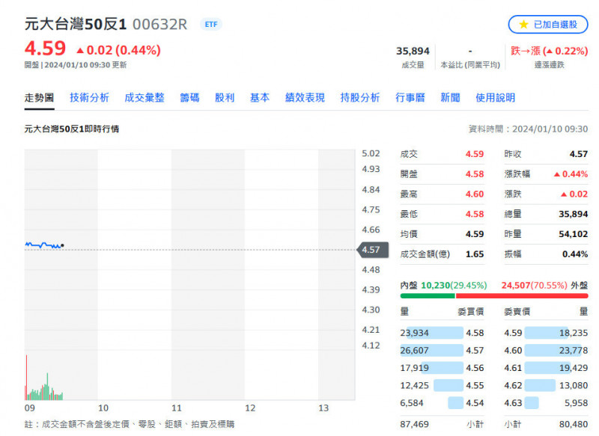Click the 4.57 previous close chart marker

373,250
